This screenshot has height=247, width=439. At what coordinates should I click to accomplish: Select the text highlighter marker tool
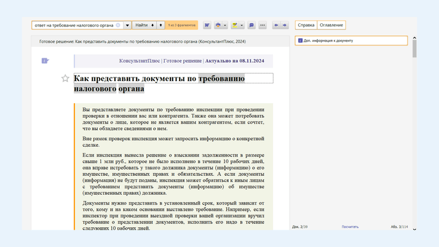(235, 25)
